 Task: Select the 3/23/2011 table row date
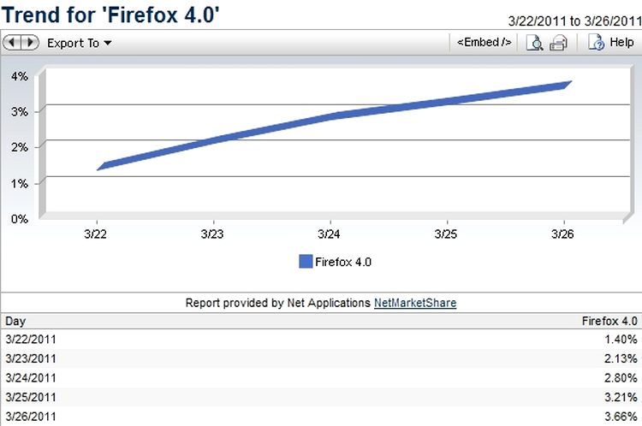point(31,358)
